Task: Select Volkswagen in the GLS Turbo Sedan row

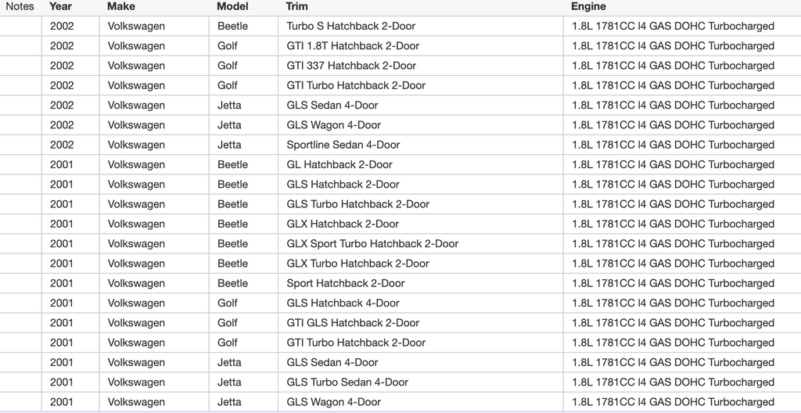Action: (x=136, y=382)
